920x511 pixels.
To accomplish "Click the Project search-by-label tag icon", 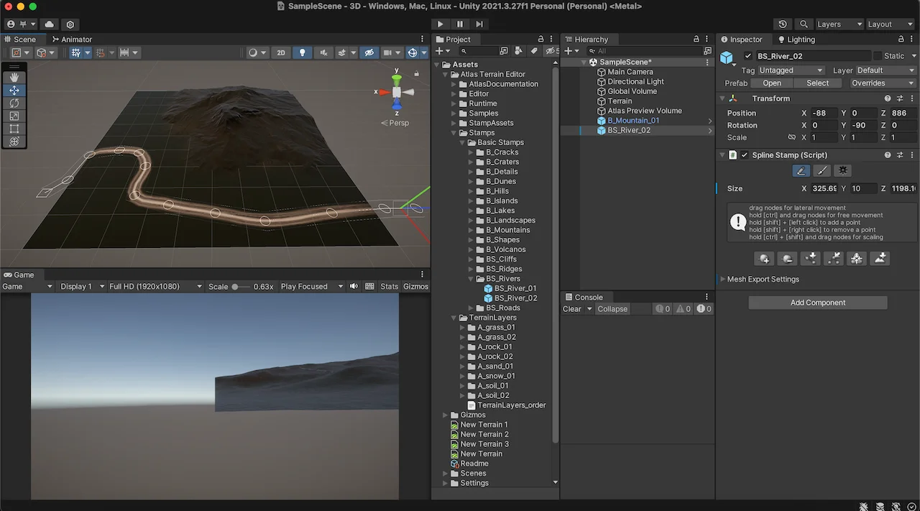I will tap(534, 51).
